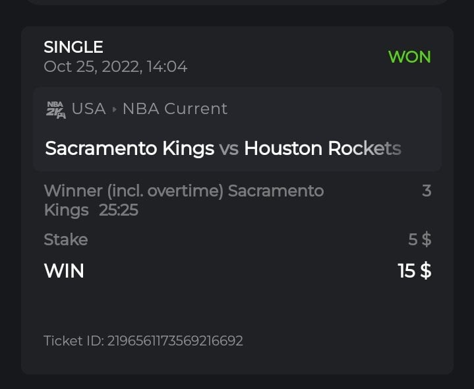
Task: Click the breadcrumb arrow between USA and NBA Current
Action: pos(114,109)
